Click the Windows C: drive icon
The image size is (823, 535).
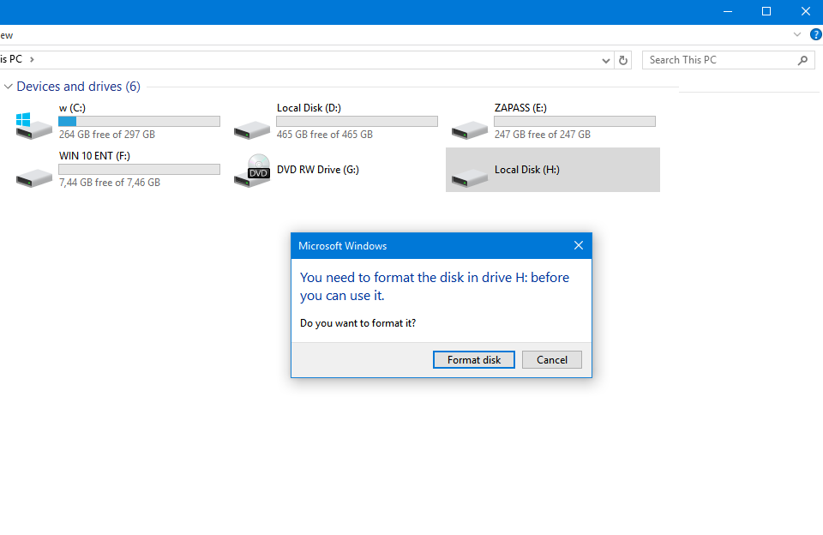click(x=34, y=124)
